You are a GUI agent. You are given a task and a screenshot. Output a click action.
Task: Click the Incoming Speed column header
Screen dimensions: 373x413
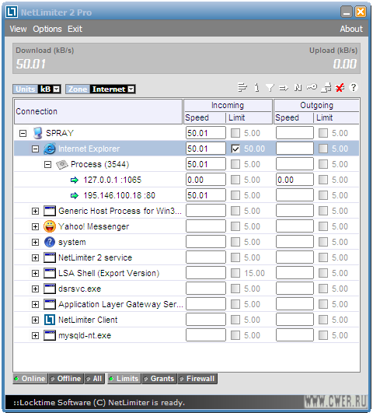pos(205,117)
